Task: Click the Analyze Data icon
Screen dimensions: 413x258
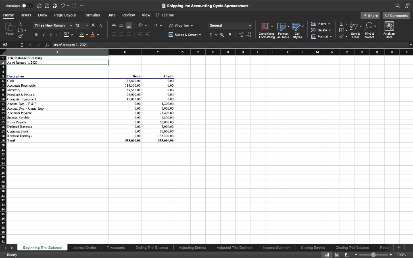Action: (x=389, y=26)
